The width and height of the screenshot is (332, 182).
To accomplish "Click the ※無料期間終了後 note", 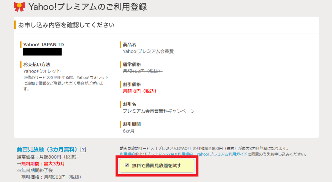I will point(35,170).
